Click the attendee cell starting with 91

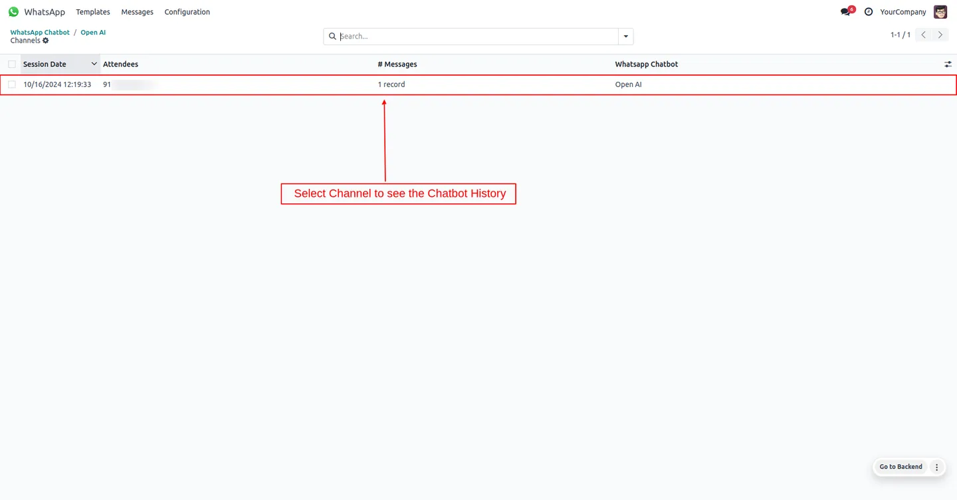click(130, 84)
